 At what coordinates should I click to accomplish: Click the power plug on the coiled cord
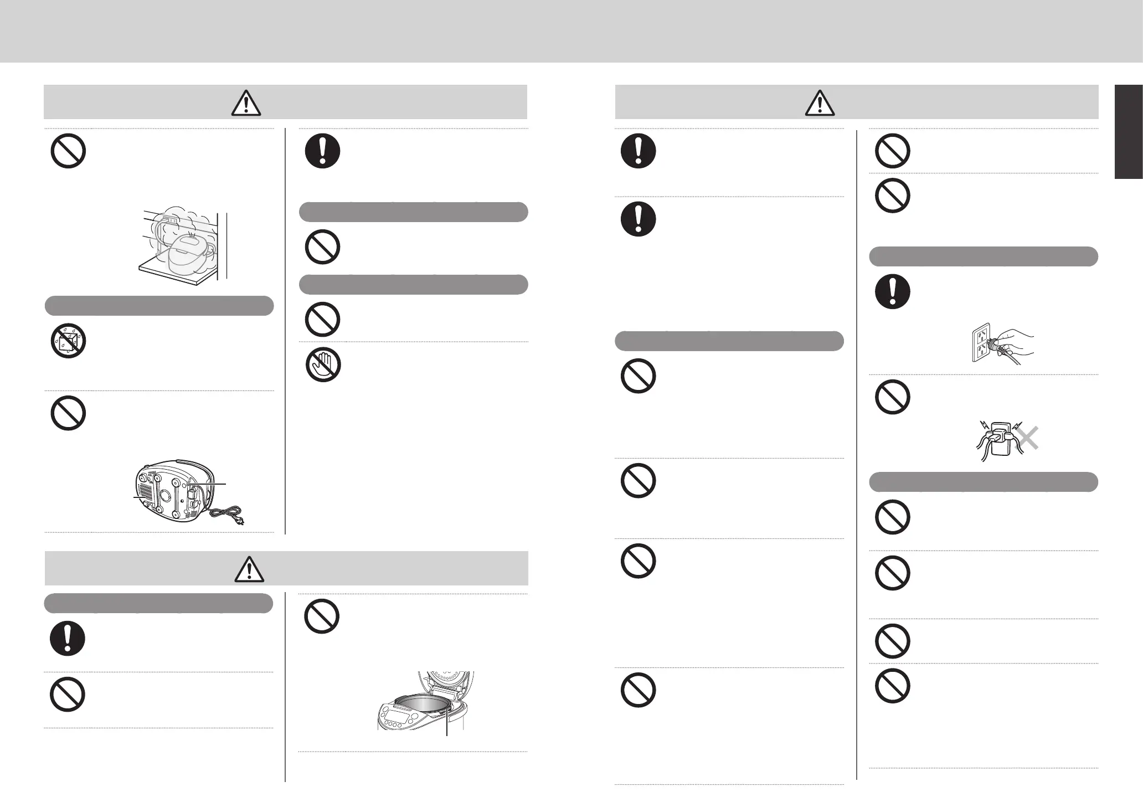238,520
